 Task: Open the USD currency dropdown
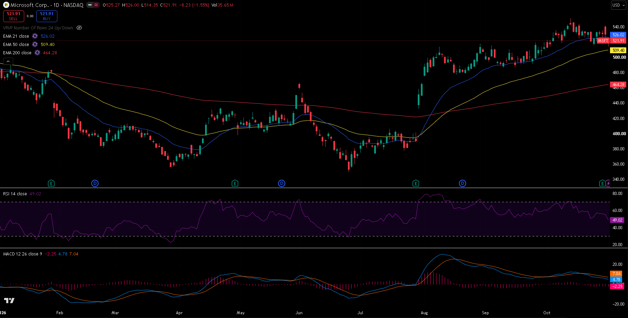point(619,5)
